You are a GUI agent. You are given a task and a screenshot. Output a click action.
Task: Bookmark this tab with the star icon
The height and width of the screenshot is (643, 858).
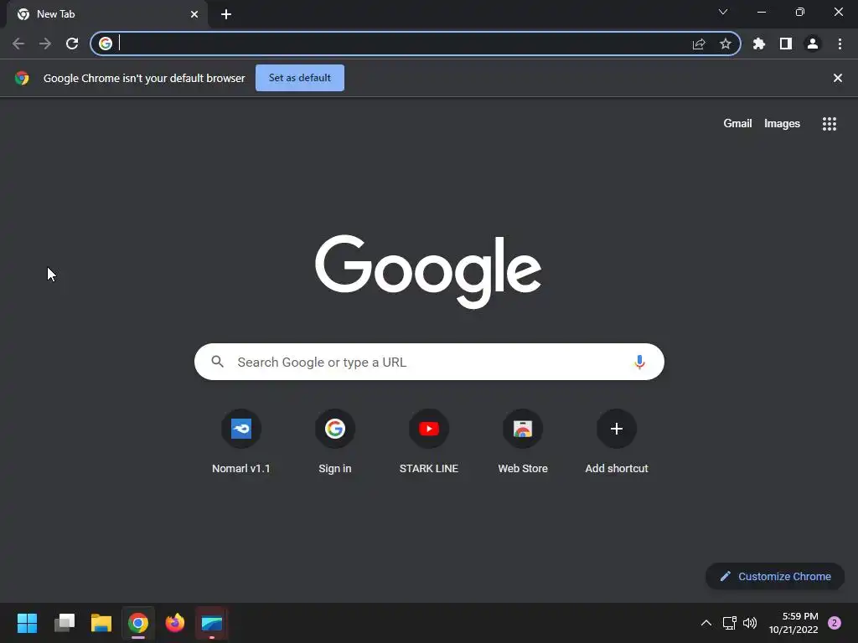[x=726, y=44]
